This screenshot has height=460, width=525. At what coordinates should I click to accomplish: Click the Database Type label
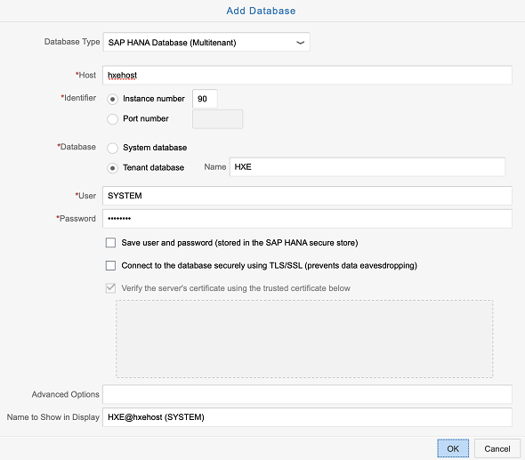(x=72, y=42)
